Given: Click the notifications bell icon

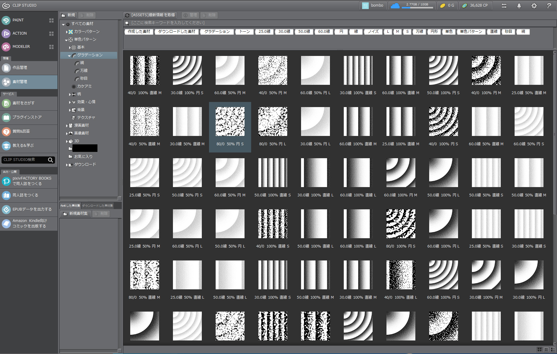Looking at the screenshot, I should click(x=519, y=6).
